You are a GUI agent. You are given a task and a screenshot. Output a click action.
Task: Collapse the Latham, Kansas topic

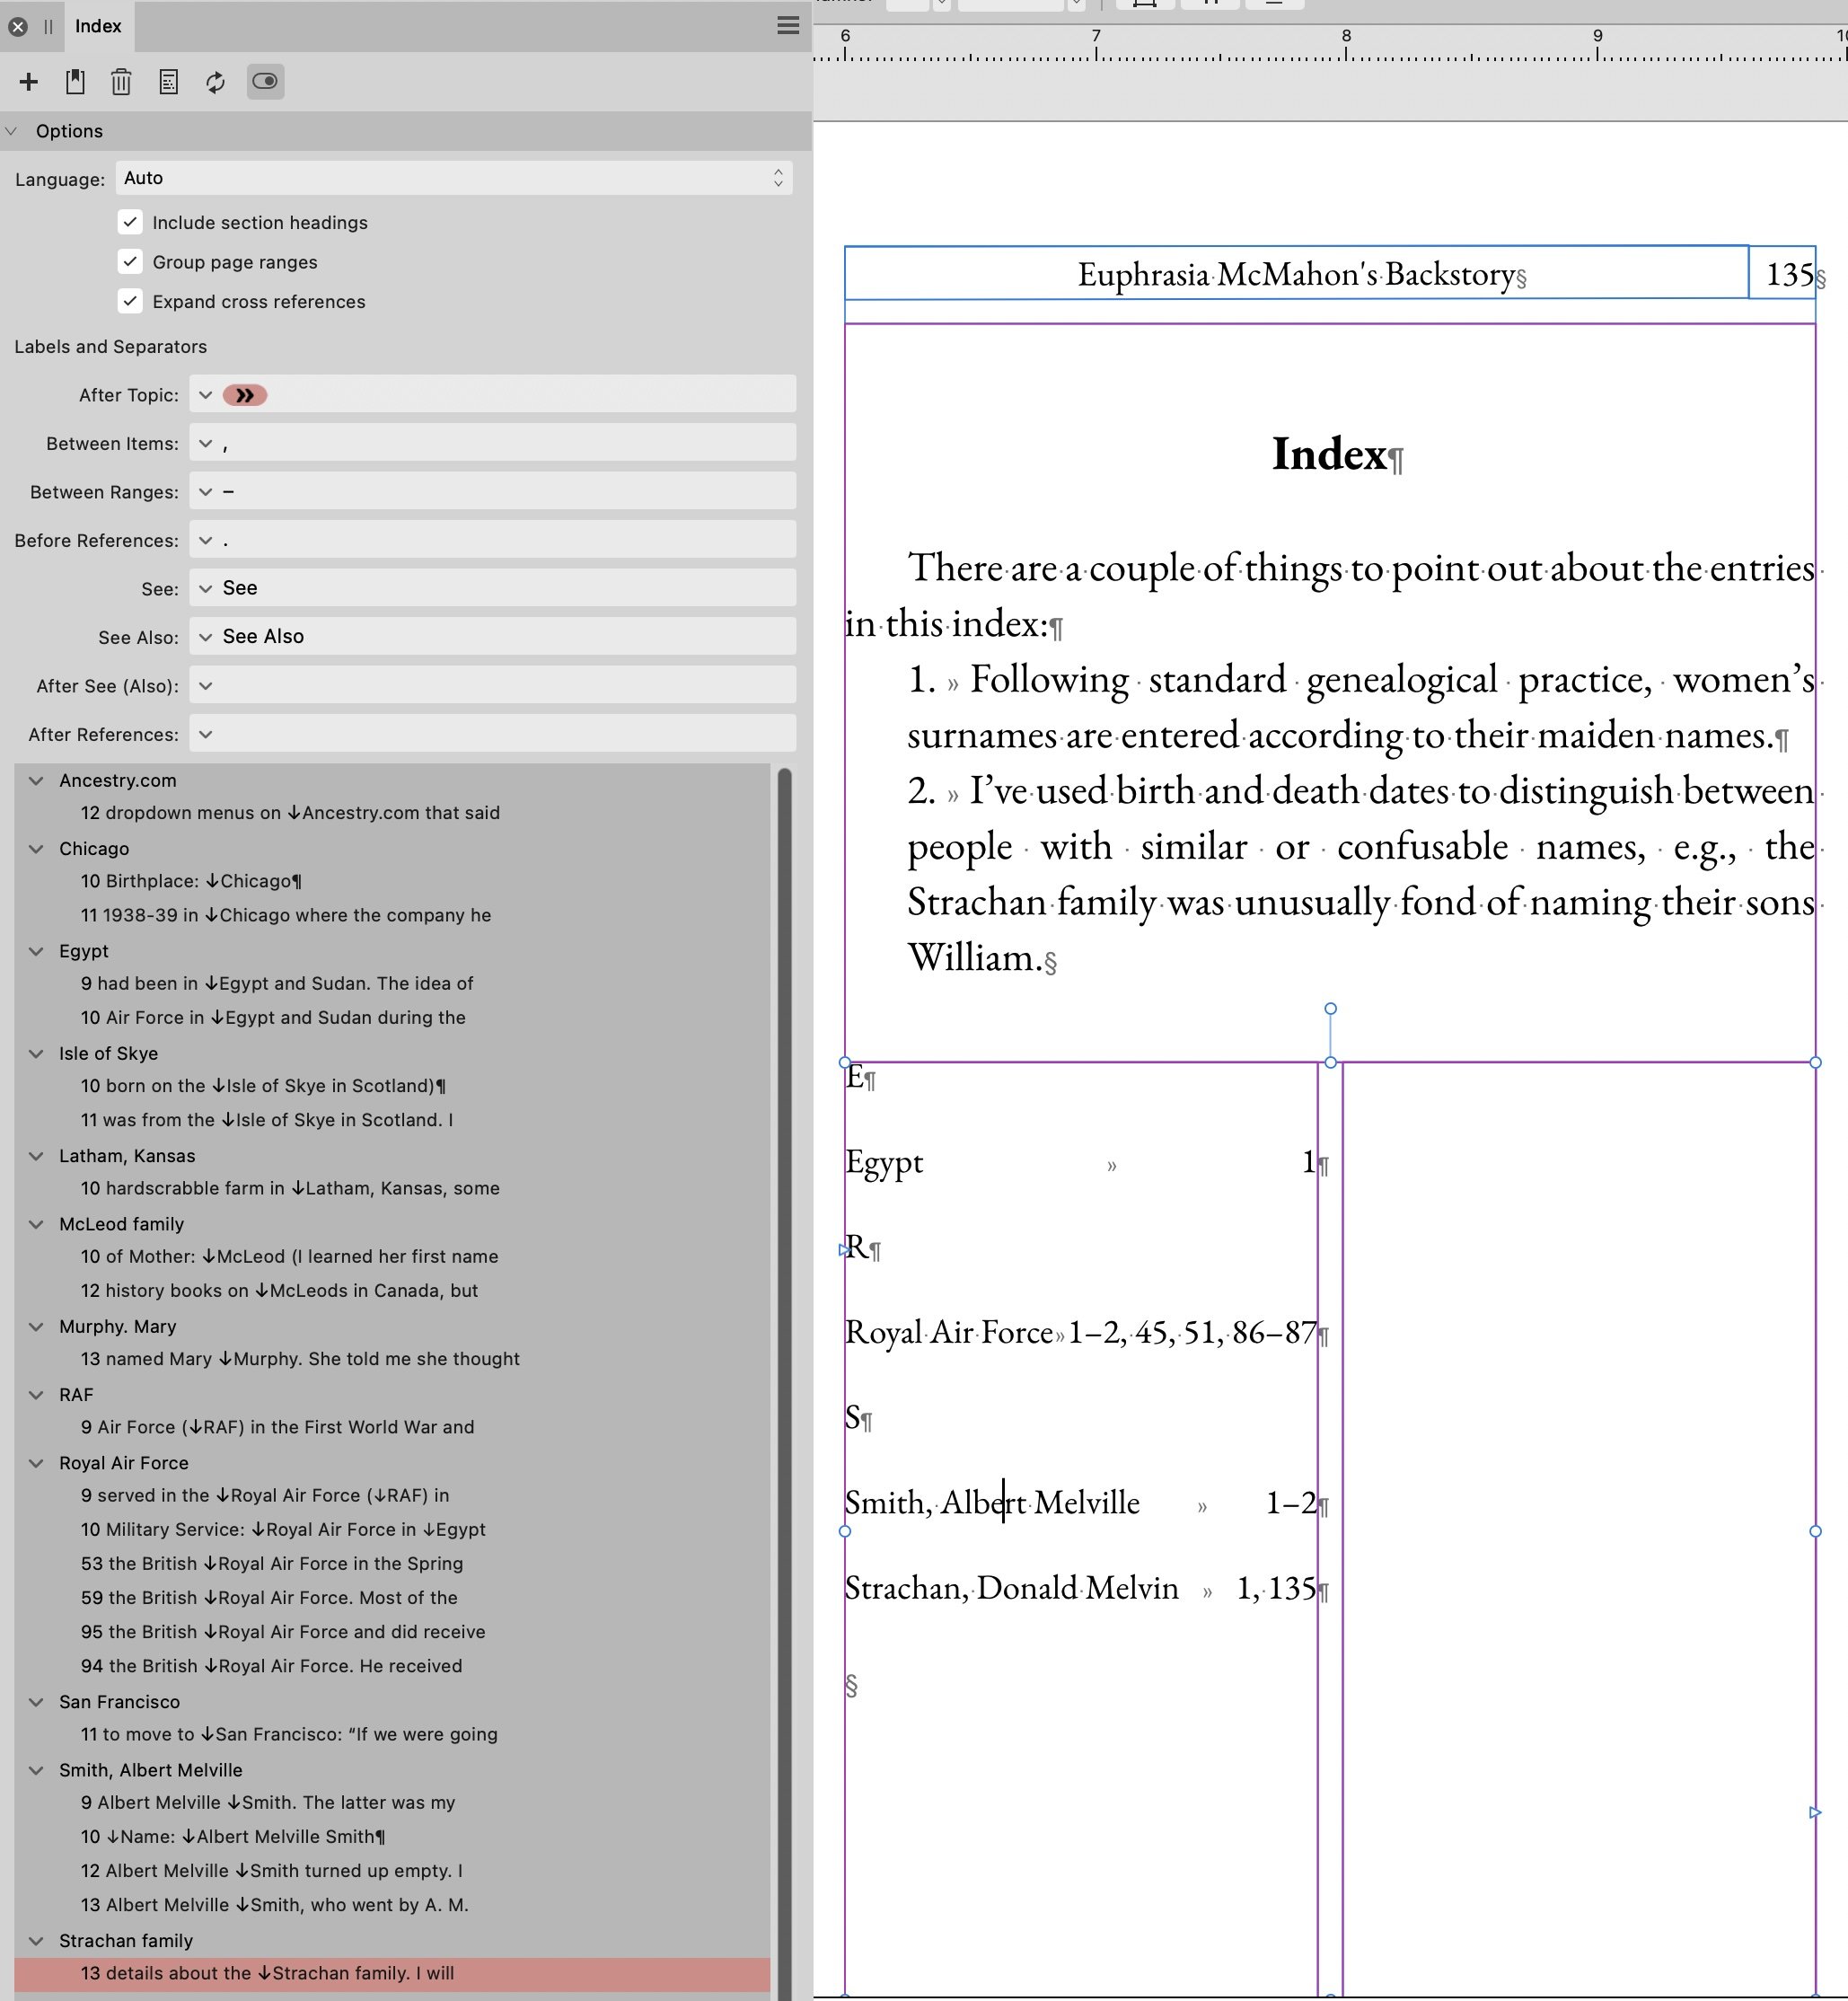pos(36,1156)
